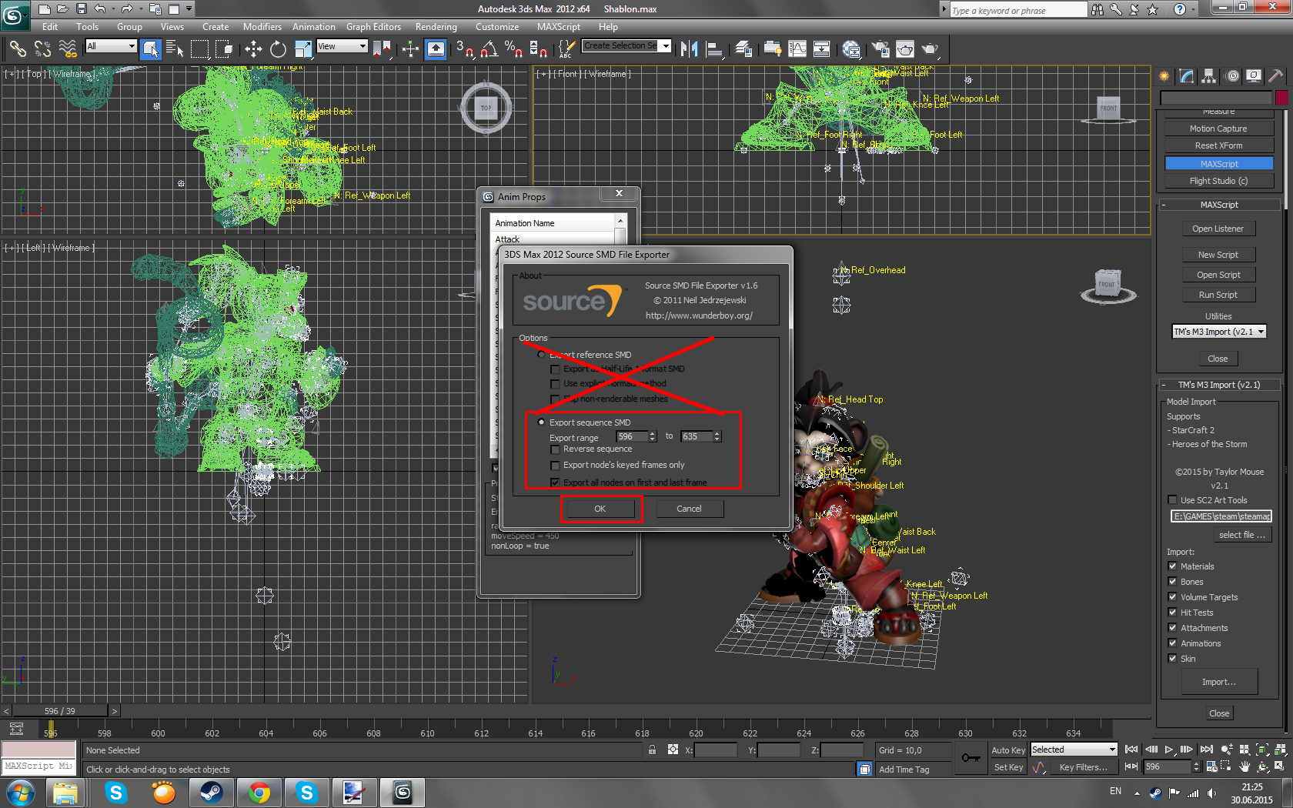
Task: Switch to the Display command panel tab
Action: point(1255,75)
